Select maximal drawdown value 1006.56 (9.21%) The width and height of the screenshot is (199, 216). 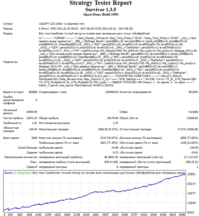[x=108, y=129]
